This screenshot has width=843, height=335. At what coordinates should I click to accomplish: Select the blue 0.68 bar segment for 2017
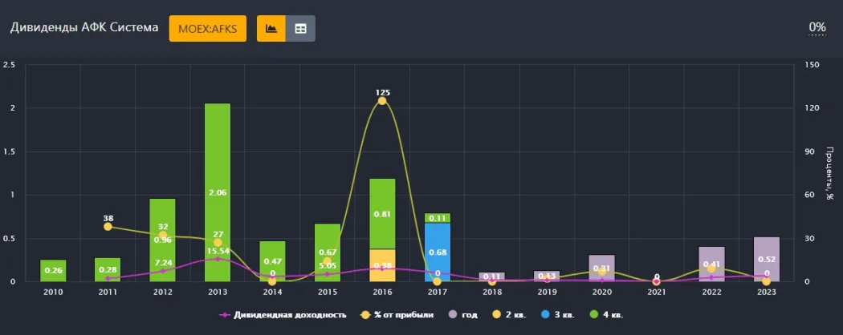[438, 252]
